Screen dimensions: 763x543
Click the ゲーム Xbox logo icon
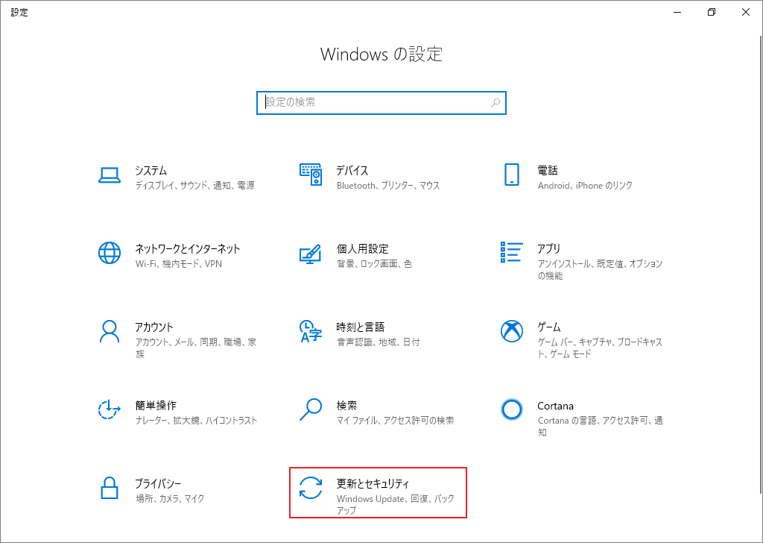click(511, 331)
